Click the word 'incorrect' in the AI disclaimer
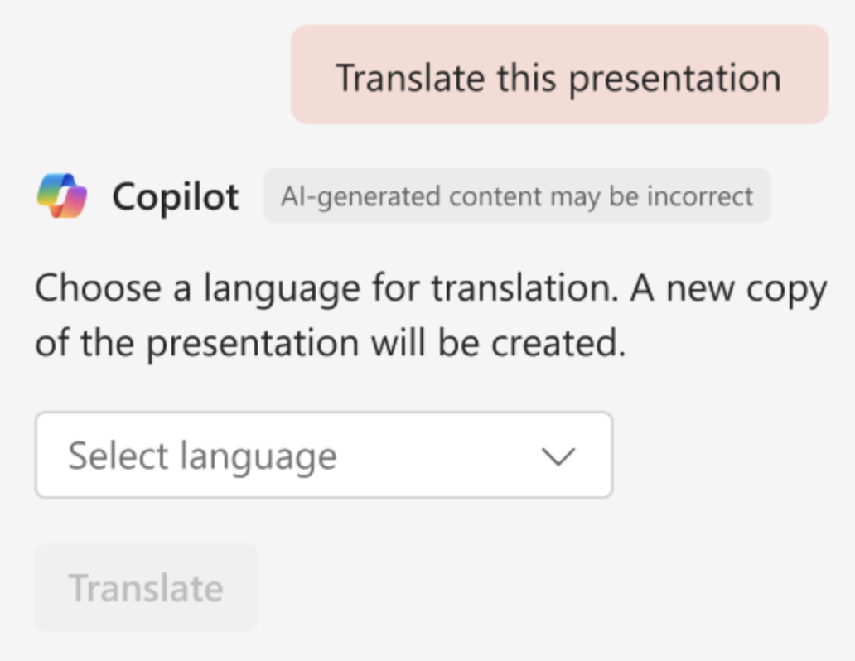Image resolution: width=855 pixels, height=661 pixels. pos(700,196)
